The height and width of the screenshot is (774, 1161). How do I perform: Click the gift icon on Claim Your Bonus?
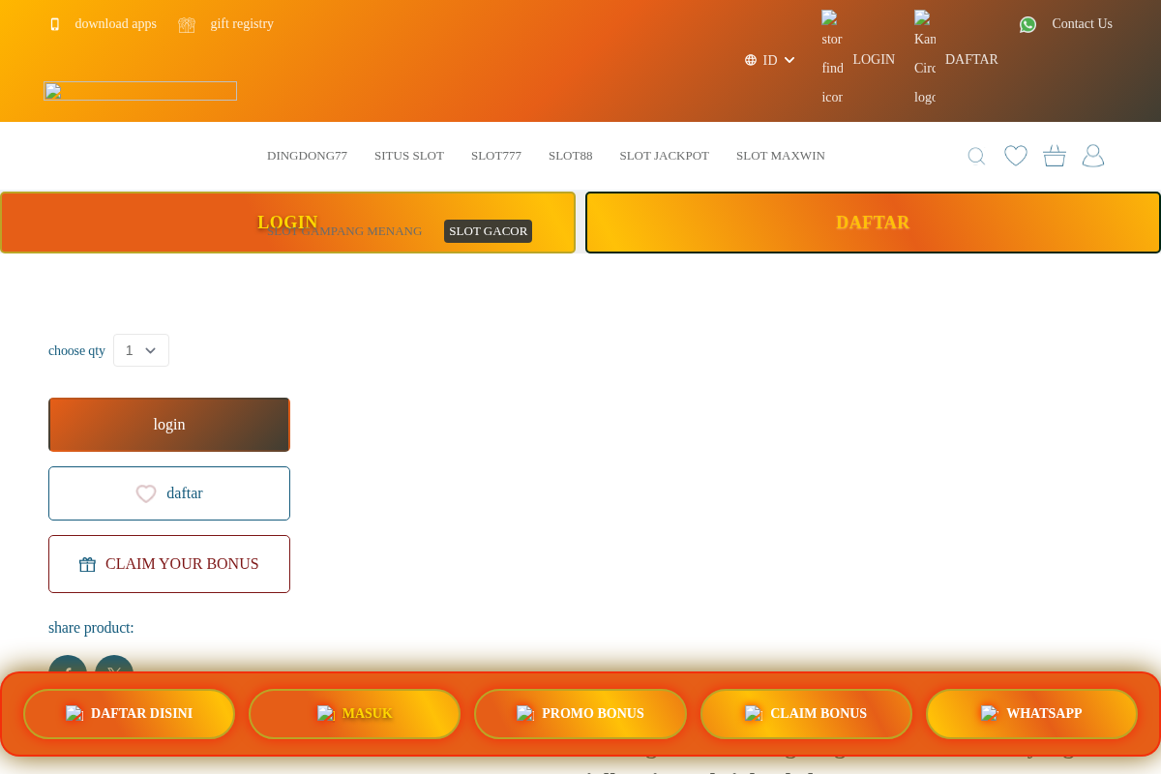(87, 564)
